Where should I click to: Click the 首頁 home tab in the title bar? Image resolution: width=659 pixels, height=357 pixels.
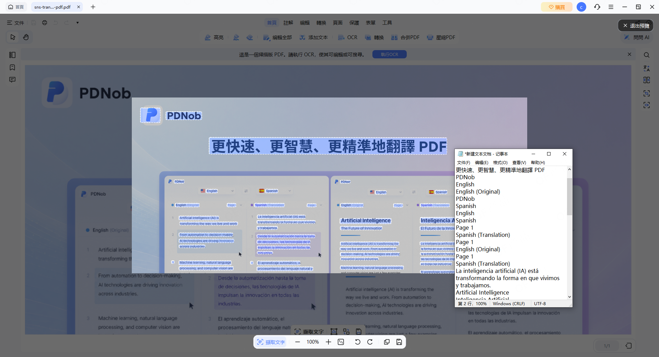pyautogui.click(x=16, y=7)
